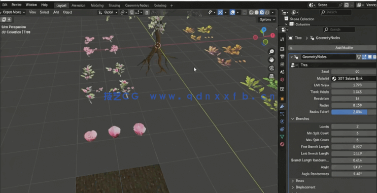Open Global transform orientation dropdown

(x=108, y=13)
